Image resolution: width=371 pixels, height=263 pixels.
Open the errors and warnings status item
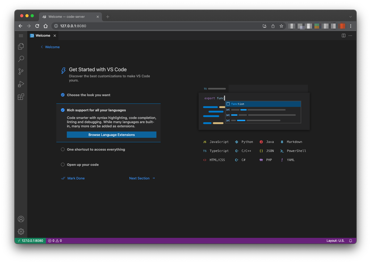[55, 241]
